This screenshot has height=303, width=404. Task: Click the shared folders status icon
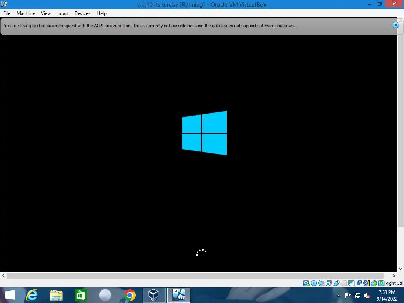tap(344, 283)
